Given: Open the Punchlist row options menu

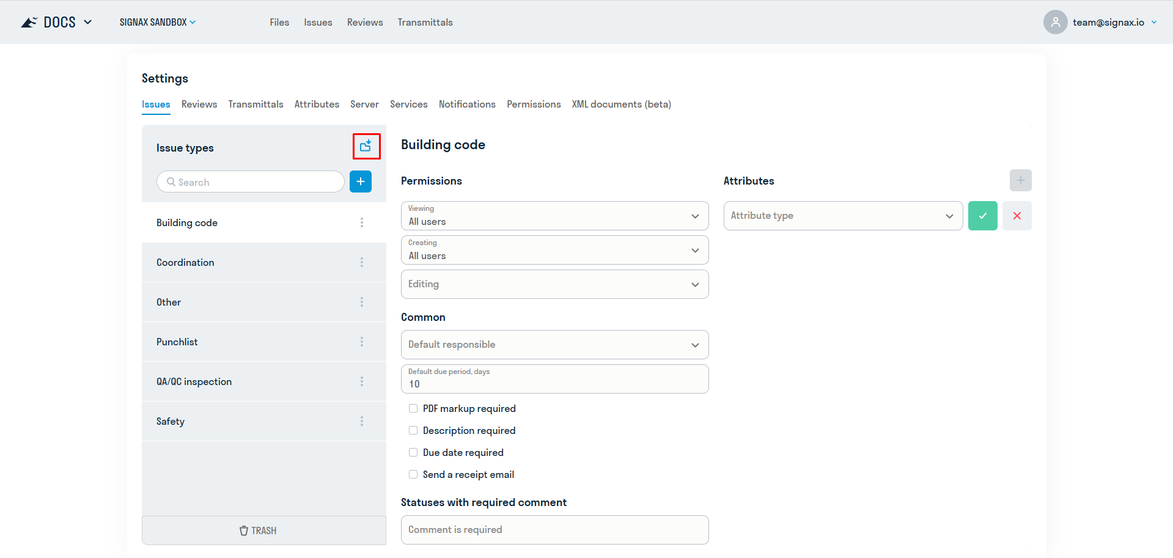Looking at the screenshot, I should click(x=362, y=342).
